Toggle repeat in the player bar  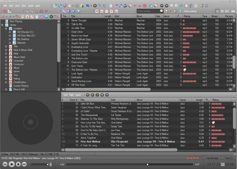point(214,164)
